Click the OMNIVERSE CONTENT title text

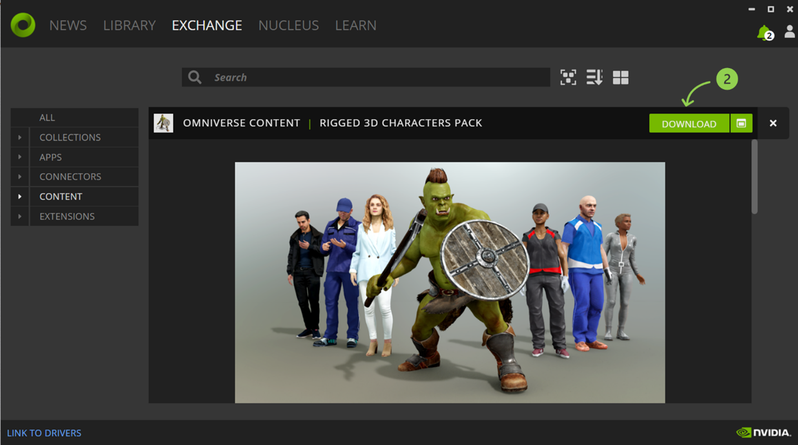tap(242, 123)
